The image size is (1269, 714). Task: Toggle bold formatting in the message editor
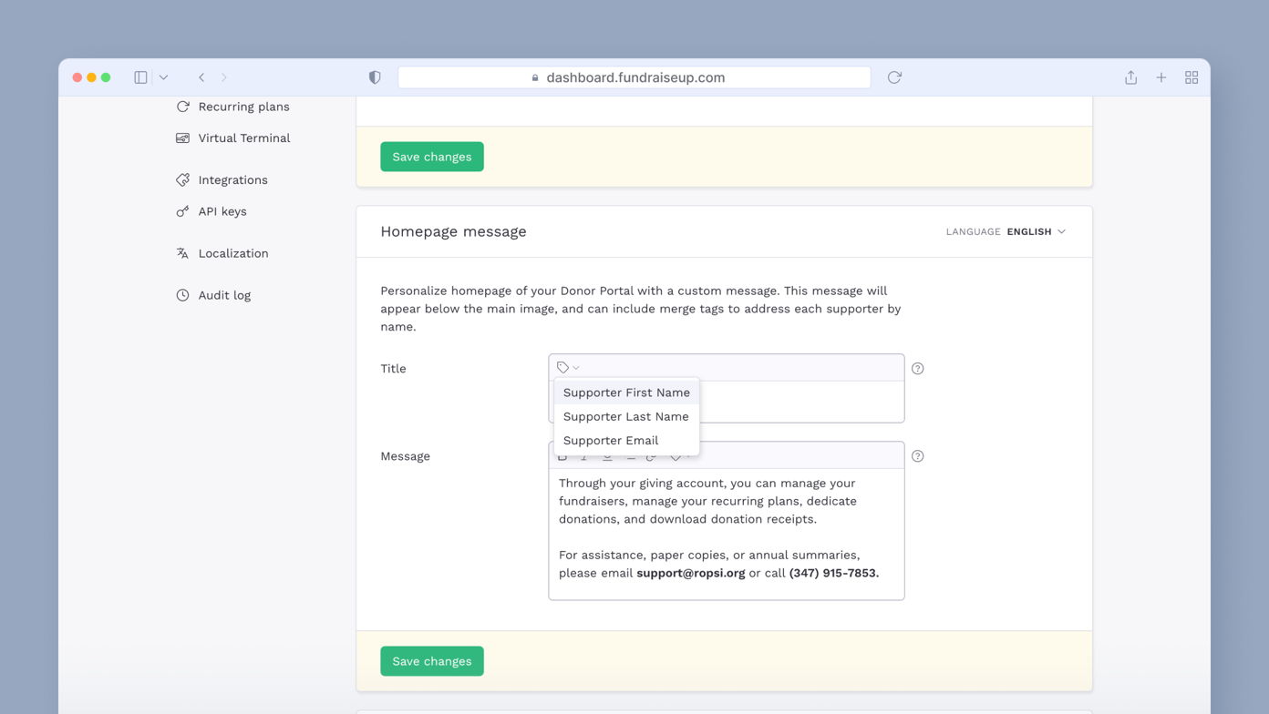(x=562, y=457)
